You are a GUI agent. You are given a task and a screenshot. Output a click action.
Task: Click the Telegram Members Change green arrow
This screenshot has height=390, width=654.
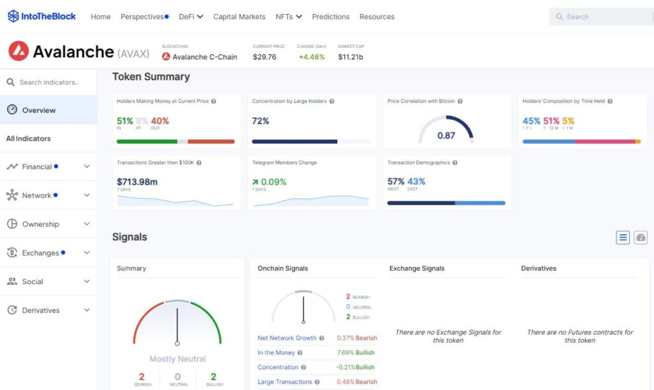pyautogui.click(x=255, y=182)
